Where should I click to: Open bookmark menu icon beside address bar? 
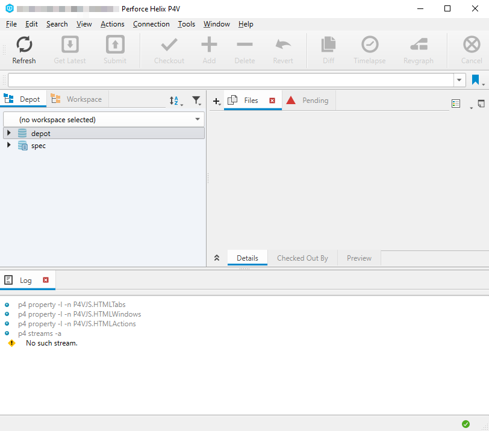(476, 80)
